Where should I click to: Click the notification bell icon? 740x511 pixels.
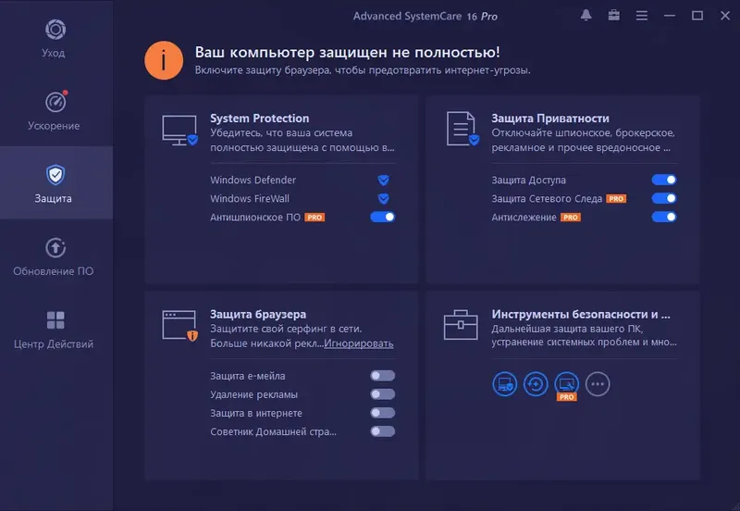coord(586,16)
